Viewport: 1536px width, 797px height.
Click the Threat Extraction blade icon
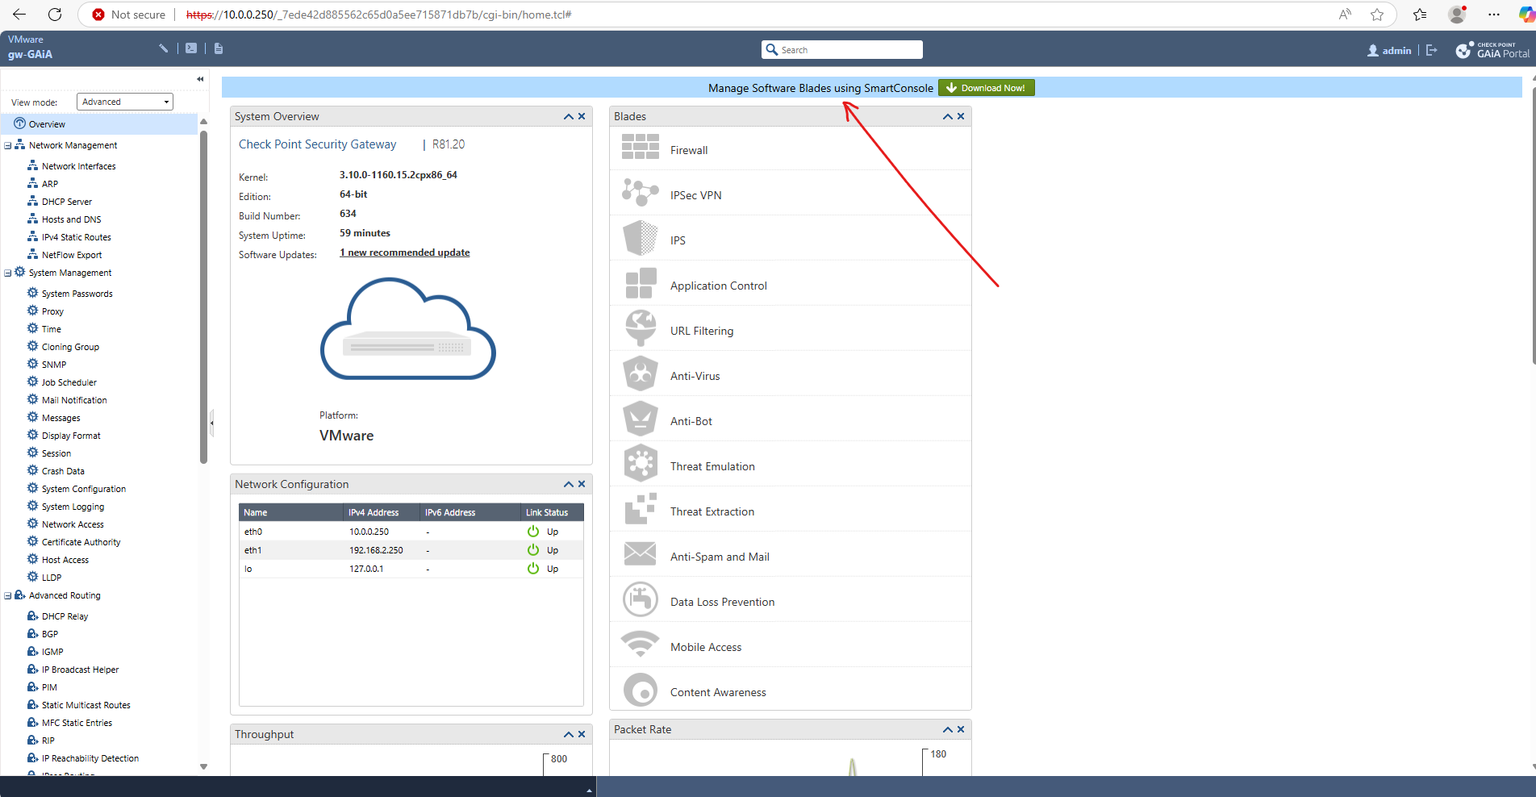[x=641, y=509]
